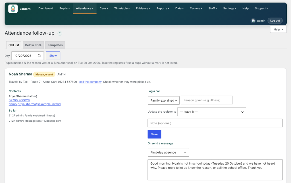Save the logged call

click(x=154, y=134)
